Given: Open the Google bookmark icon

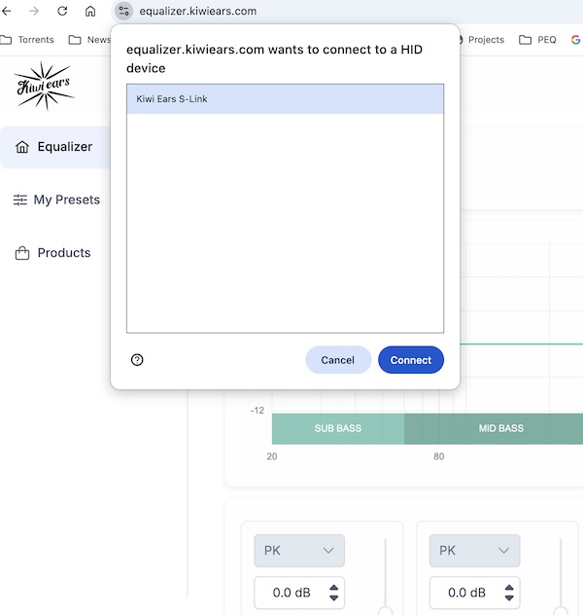Looking at the screenshot, I should (x=576, y=40).
